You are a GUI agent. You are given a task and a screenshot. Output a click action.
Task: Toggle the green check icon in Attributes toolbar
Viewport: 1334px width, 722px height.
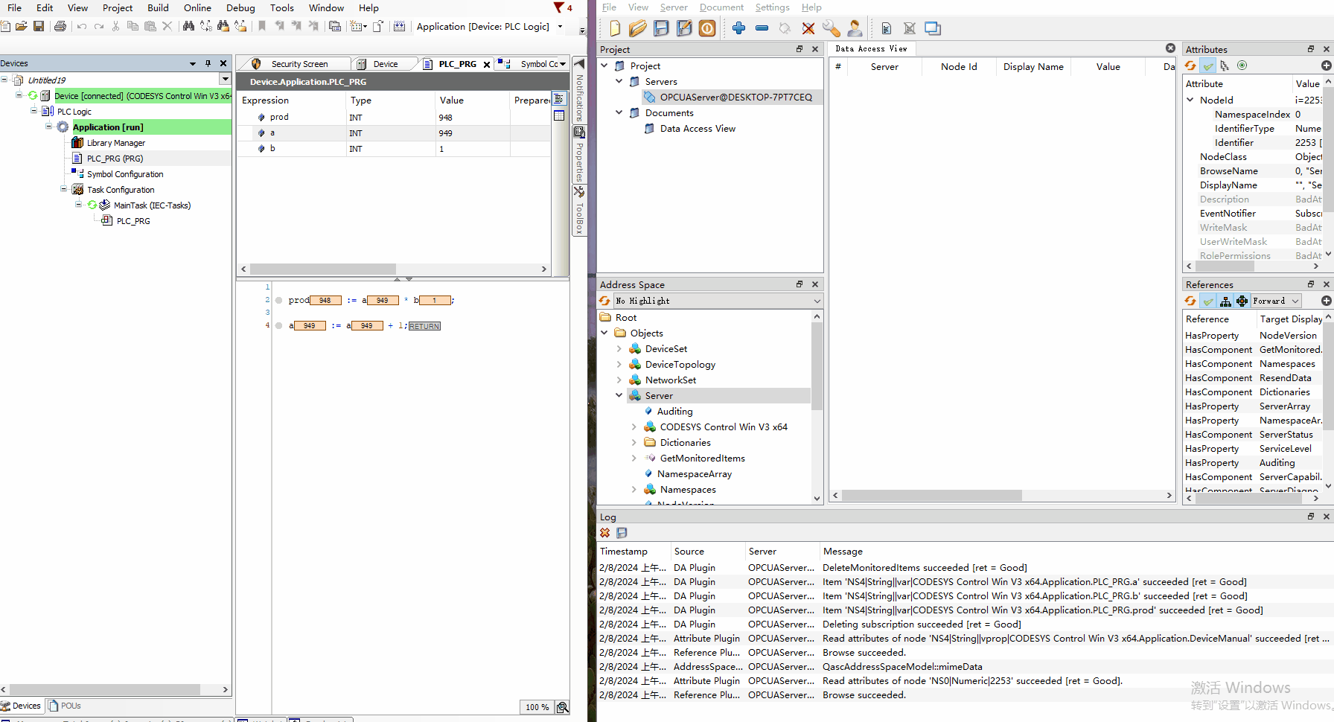1208,66
